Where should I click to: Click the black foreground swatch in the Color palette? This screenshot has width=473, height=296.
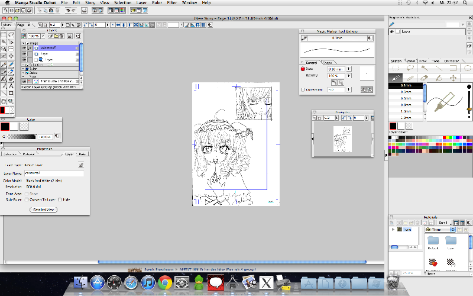5,127
